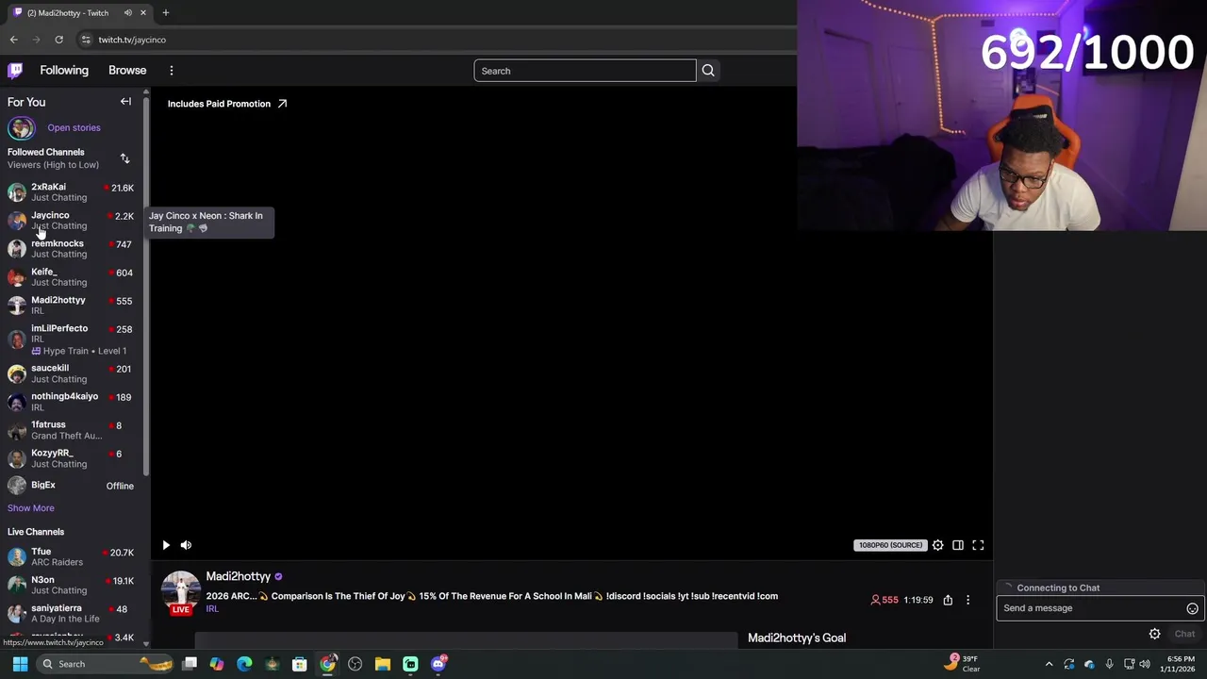Viewport: 1207px width, 679px height.
Task: Open the N3on live channel
Action: coord(74,586)
